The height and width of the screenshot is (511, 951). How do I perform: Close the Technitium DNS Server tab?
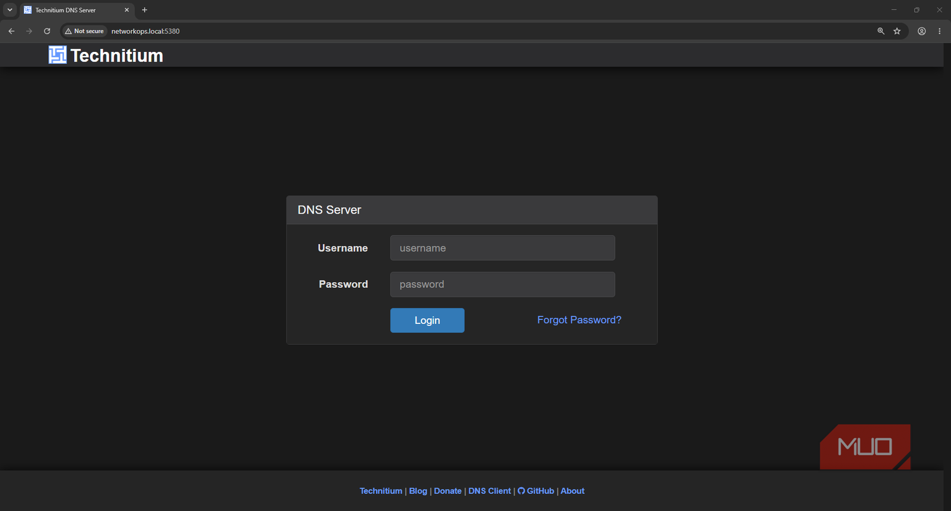tap(127, 10)
